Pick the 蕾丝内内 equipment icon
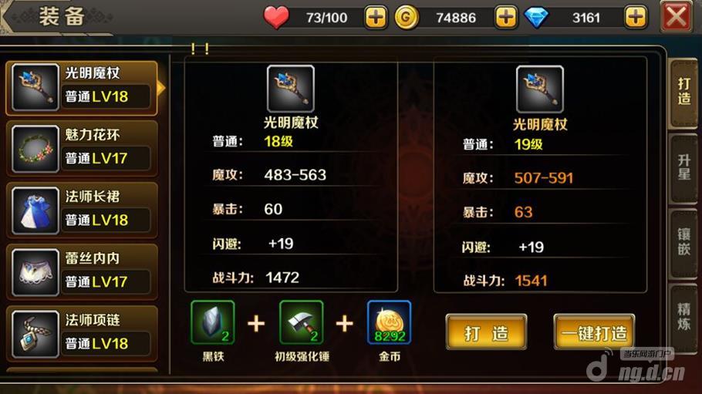The image size is (702, 394). [35, 272]
